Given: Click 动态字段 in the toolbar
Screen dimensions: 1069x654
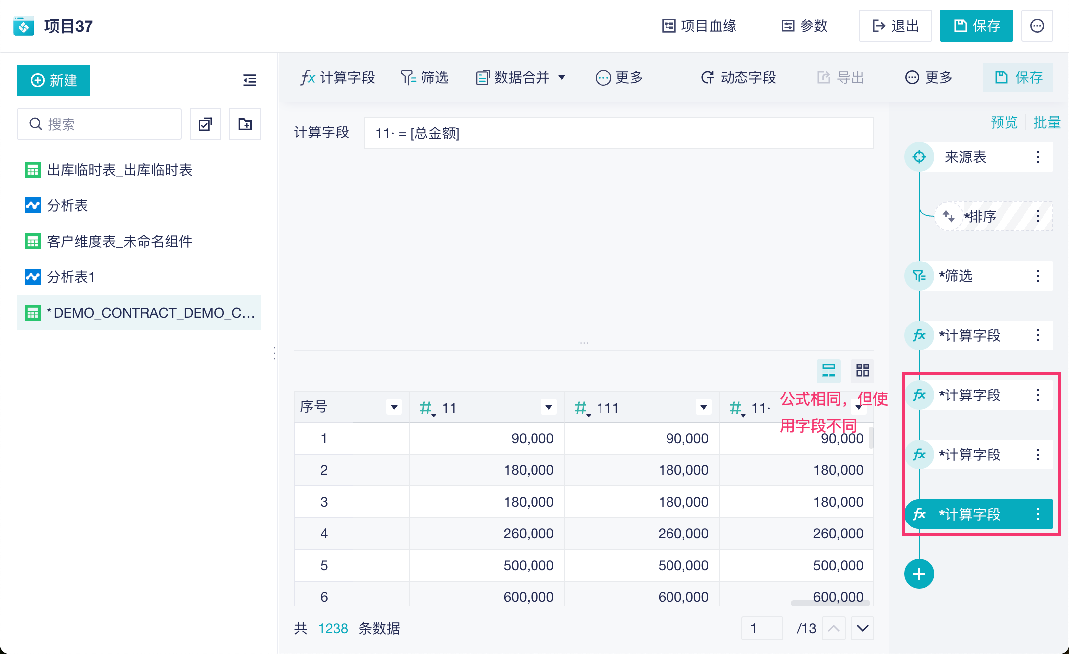Looking at the screenshot, I should (x=738, y=77).
